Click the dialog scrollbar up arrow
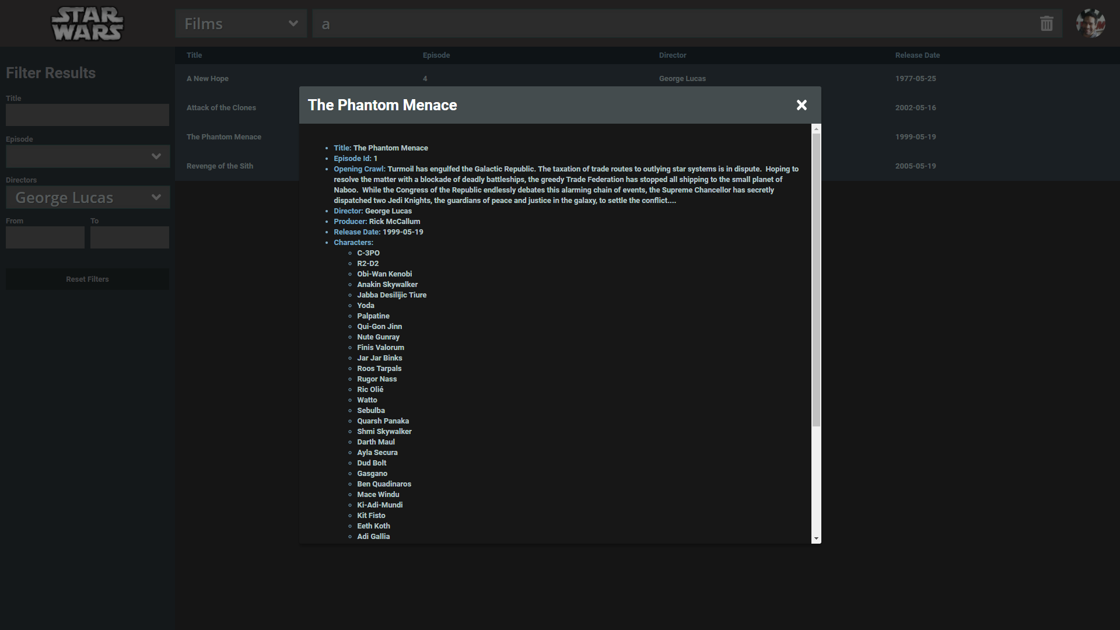The height and width of the screenshot is (630, 1120). point(816,128)
